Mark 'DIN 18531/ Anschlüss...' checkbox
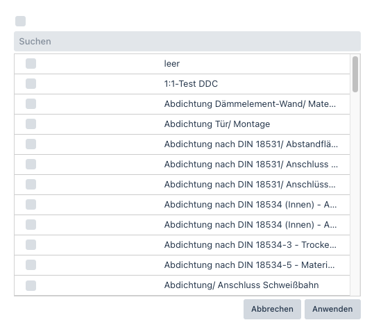 [31, 184]
